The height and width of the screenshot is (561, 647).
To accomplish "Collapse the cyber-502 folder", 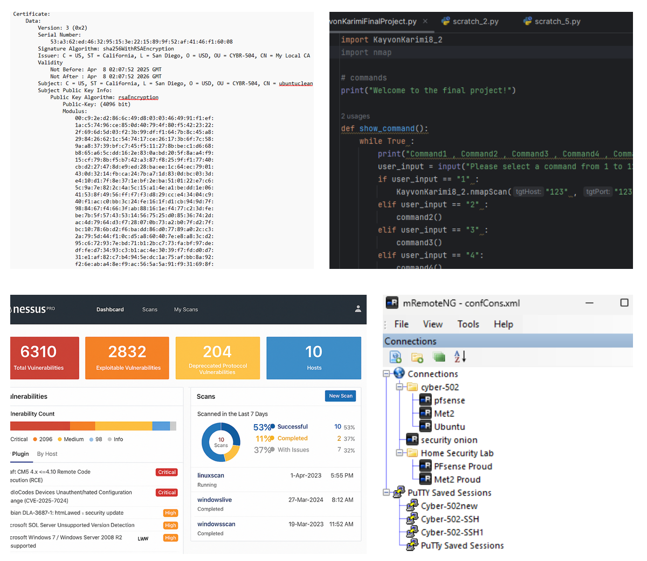I will click(x=400, y=387).
